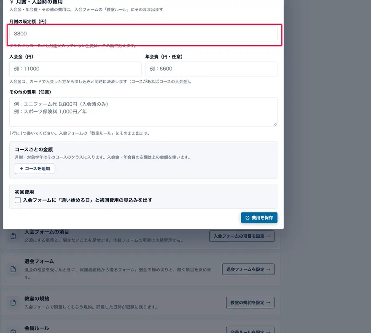The height and width of the screenshot is (333, 371).
Task: Click the 入会フォームの項目 heading text
Action: [47, 232]
